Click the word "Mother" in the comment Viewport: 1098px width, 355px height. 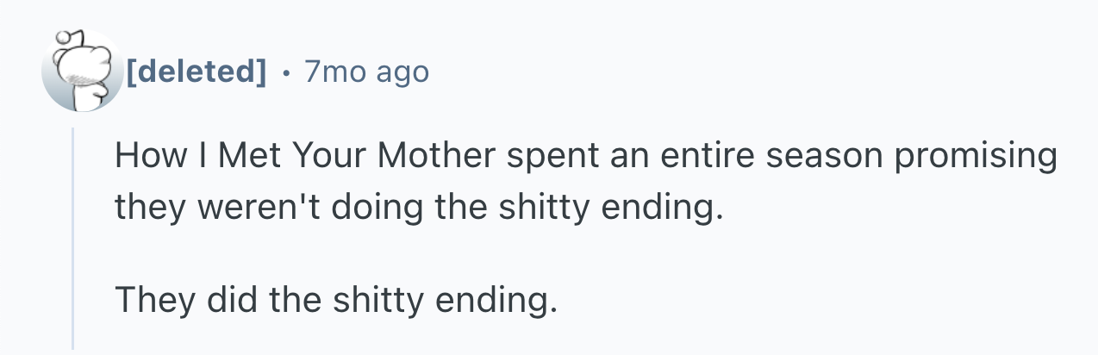[x=438, y=156]
